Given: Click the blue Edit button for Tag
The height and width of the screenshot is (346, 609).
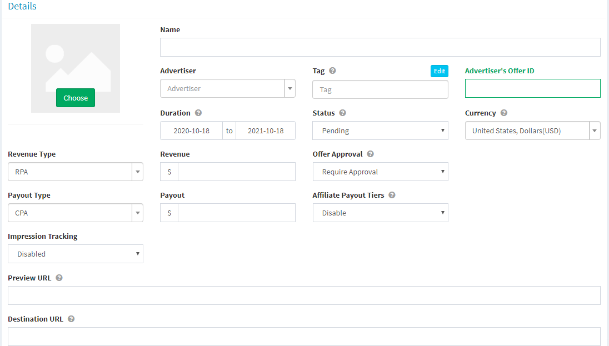Looking at the screenshot, I should (x=439, y=71).
